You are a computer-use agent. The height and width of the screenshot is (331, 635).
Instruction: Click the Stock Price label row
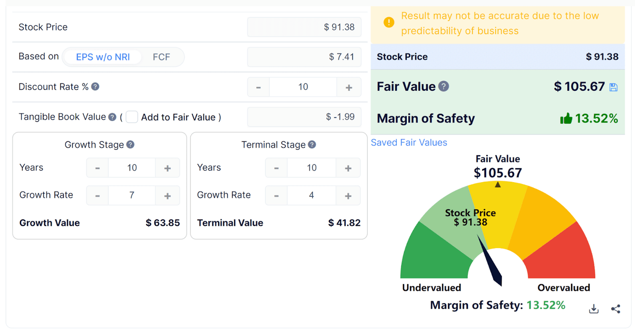pyautogui.click(x=43, y=27)
